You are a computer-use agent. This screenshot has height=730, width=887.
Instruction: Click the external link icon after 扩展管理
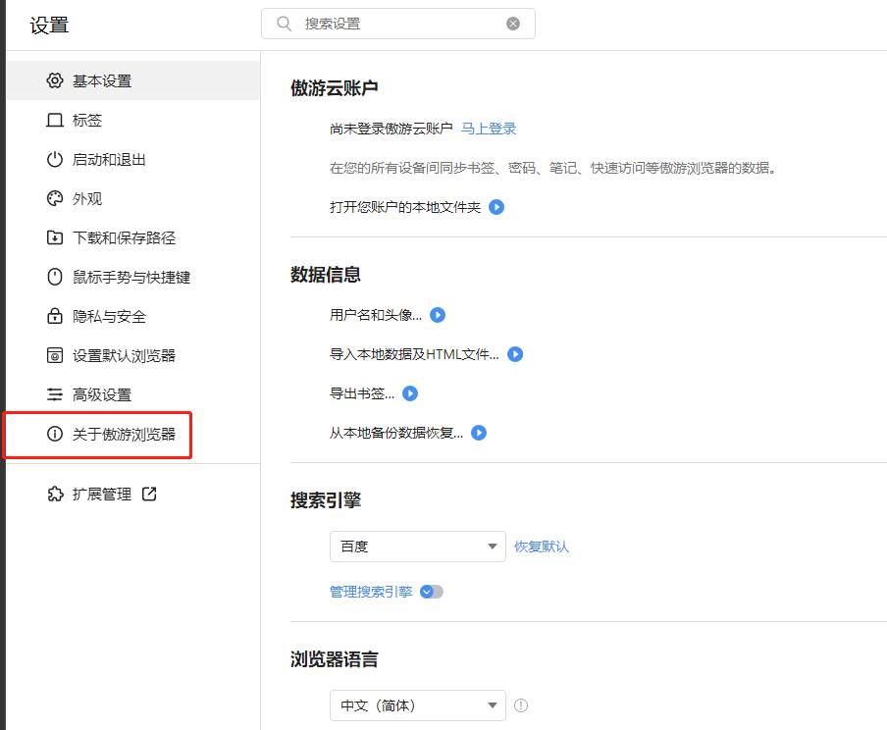149,494
